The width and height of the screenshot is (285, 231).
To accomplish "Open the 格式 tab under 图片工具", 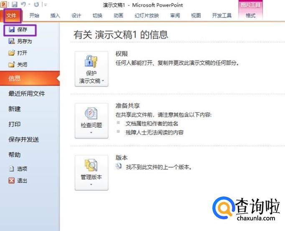I will point(250,15).
